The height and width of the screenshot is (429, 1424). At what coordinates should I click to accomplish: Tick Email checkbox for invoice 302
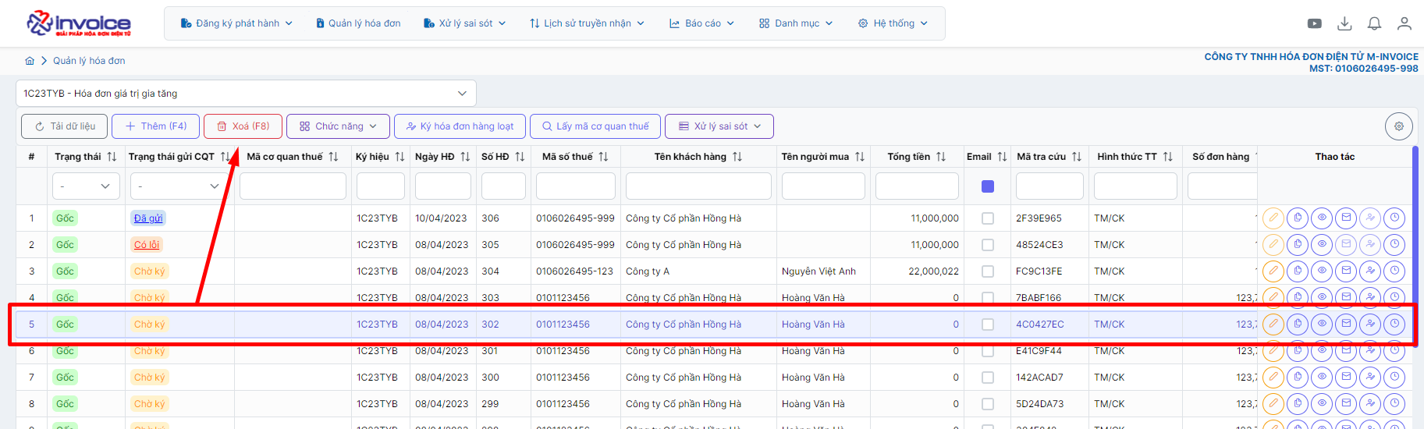click(x=988, y=324)
